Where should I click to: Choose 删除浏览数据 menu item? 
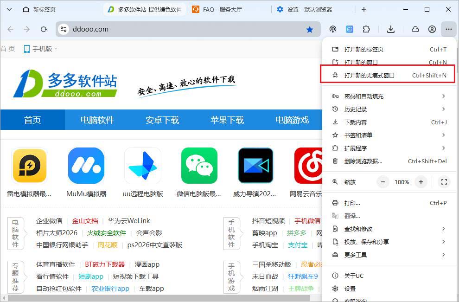389,161
